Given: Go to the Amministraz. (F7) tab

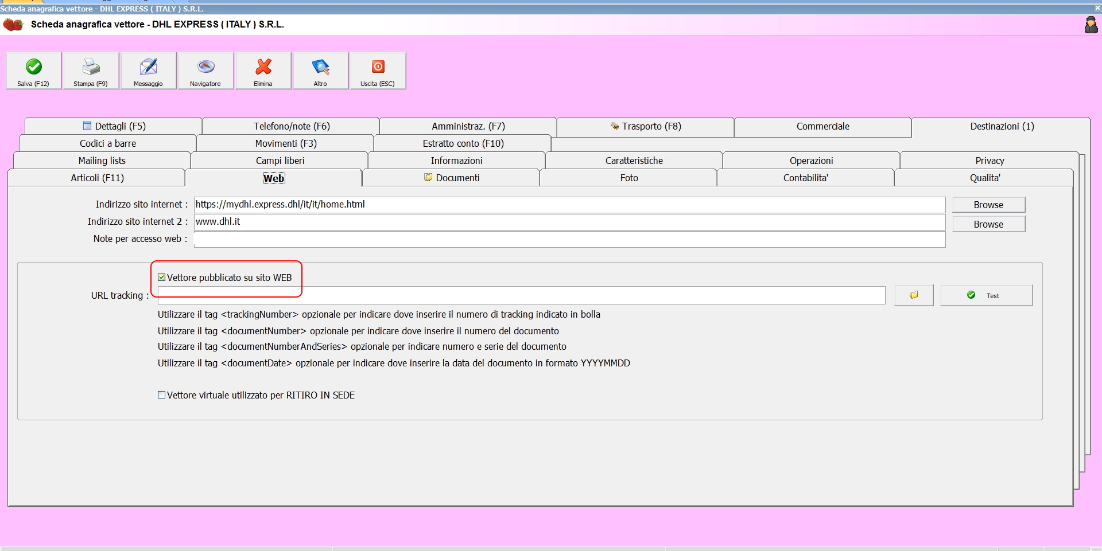Looking at the screenshot, I should (468, 126).
